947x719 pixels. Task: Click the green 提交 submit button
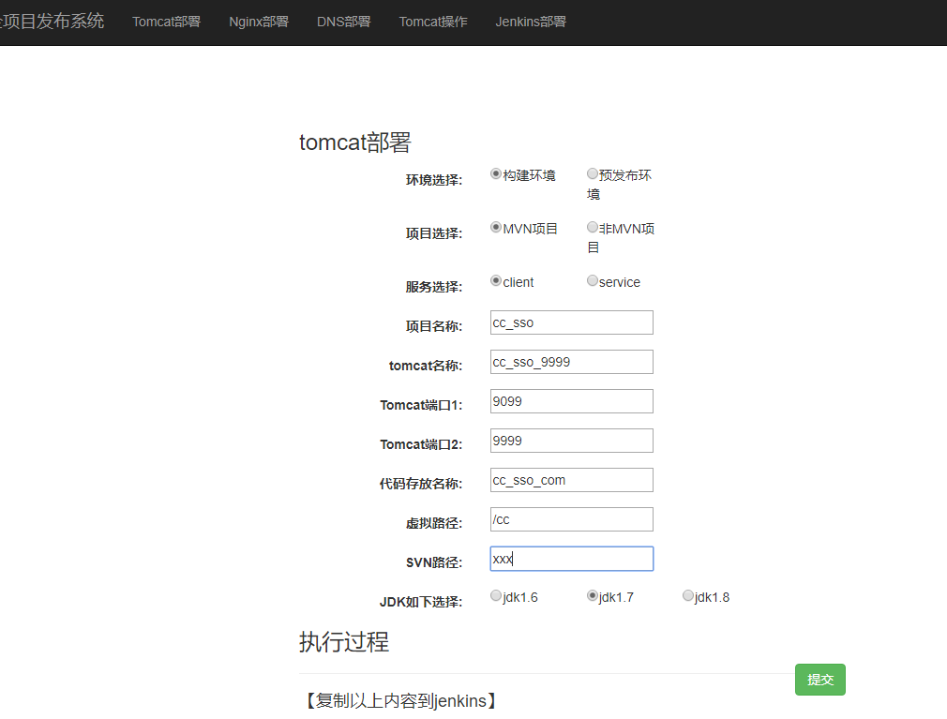click(820, 680)
